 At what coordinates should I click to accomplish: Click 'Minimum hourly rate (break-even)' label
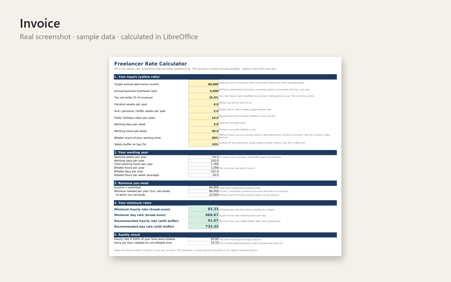(x=142, y=210)
